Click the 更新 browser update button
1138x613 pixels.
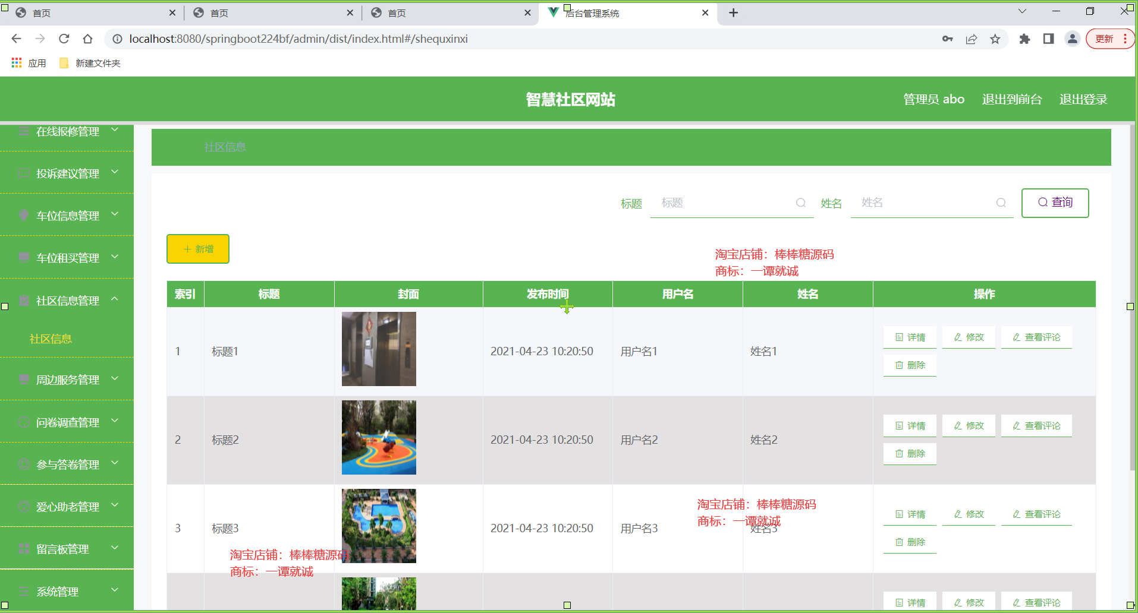coord(1109,39)
